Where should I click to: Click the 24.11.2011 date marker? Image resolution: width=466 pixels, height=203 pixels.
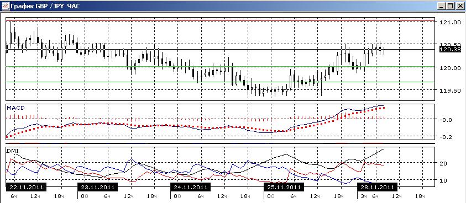(x=191, y=187)
